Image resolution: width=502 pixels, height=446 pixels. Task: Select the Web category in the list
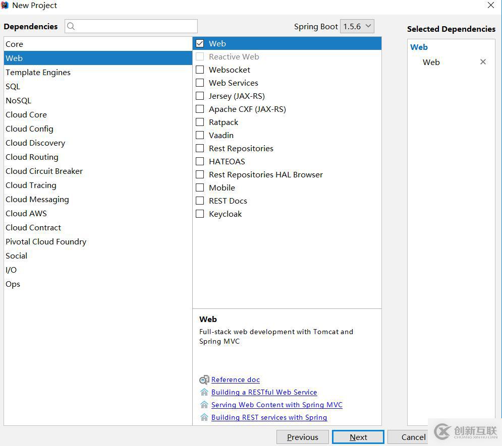tap(98, 58)
